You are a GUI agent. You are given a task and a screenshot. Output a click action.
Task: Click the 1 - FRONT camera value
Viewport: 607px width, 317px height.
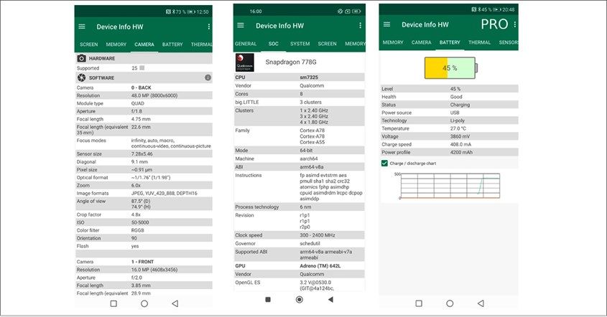click(142, 262)
